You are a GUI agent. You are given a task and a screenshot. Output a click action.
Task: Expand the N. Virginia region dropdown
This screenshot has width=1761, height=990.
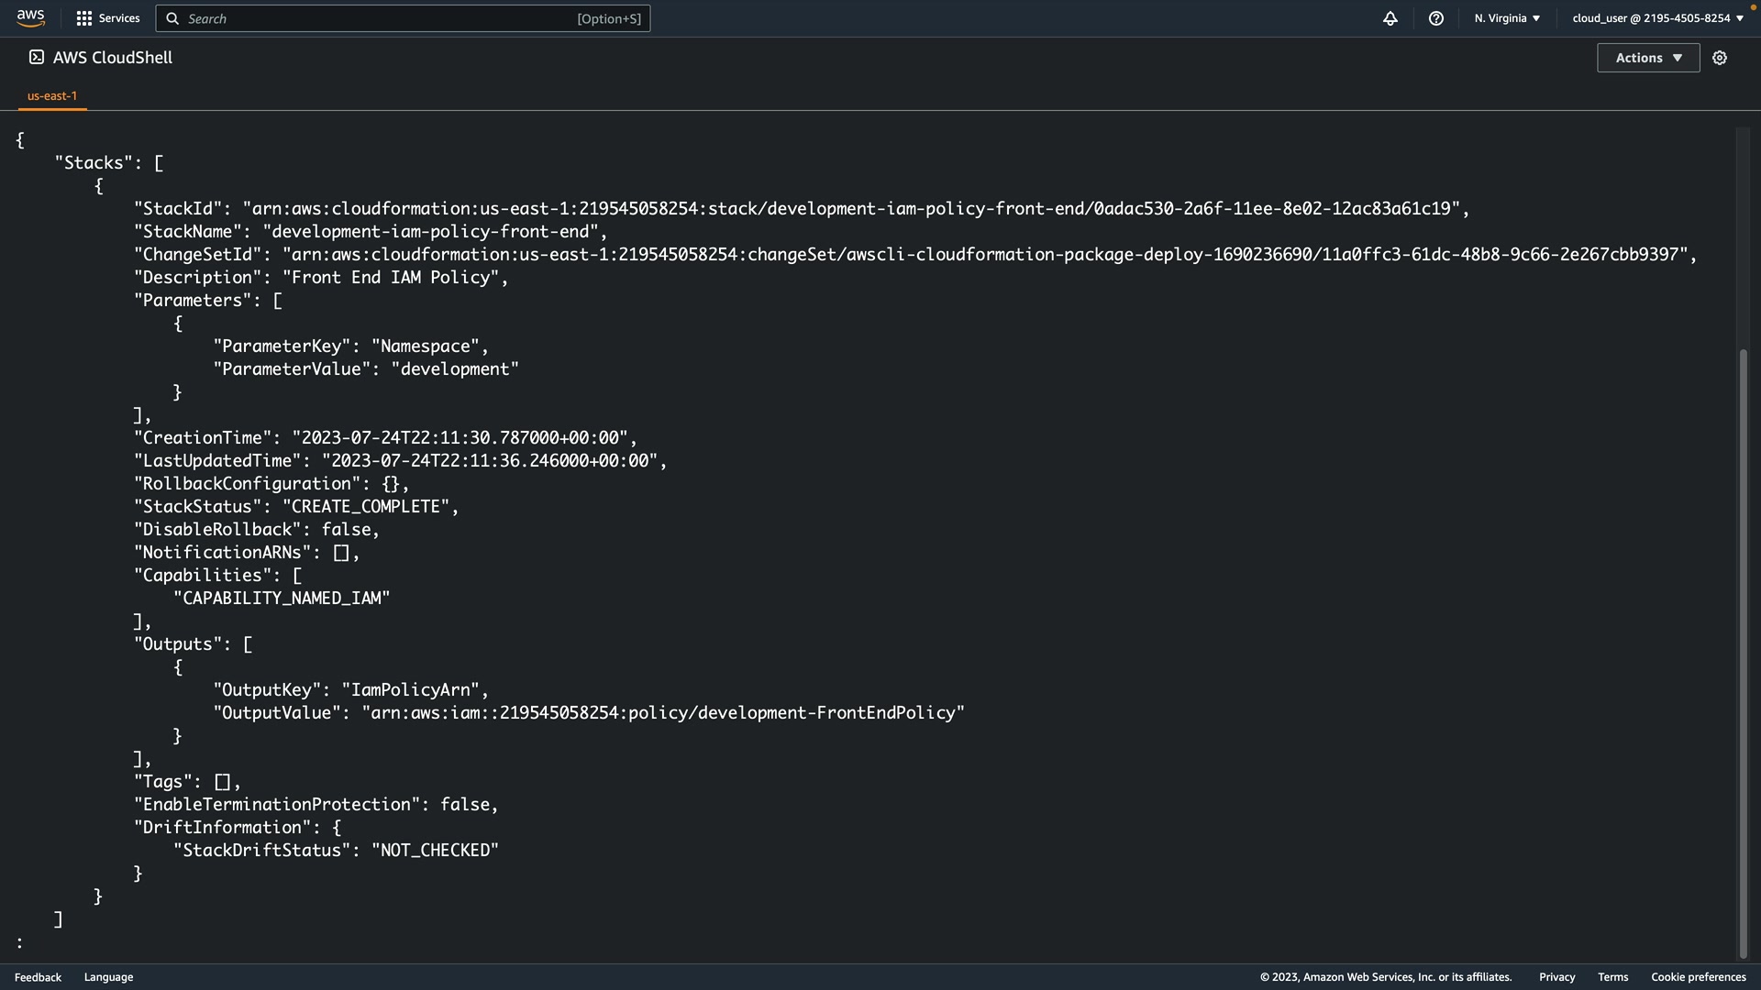(x=1507, y=18)
